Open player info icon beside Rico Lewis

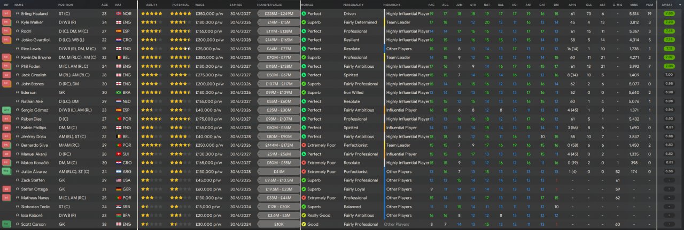[x=18, y=49]
